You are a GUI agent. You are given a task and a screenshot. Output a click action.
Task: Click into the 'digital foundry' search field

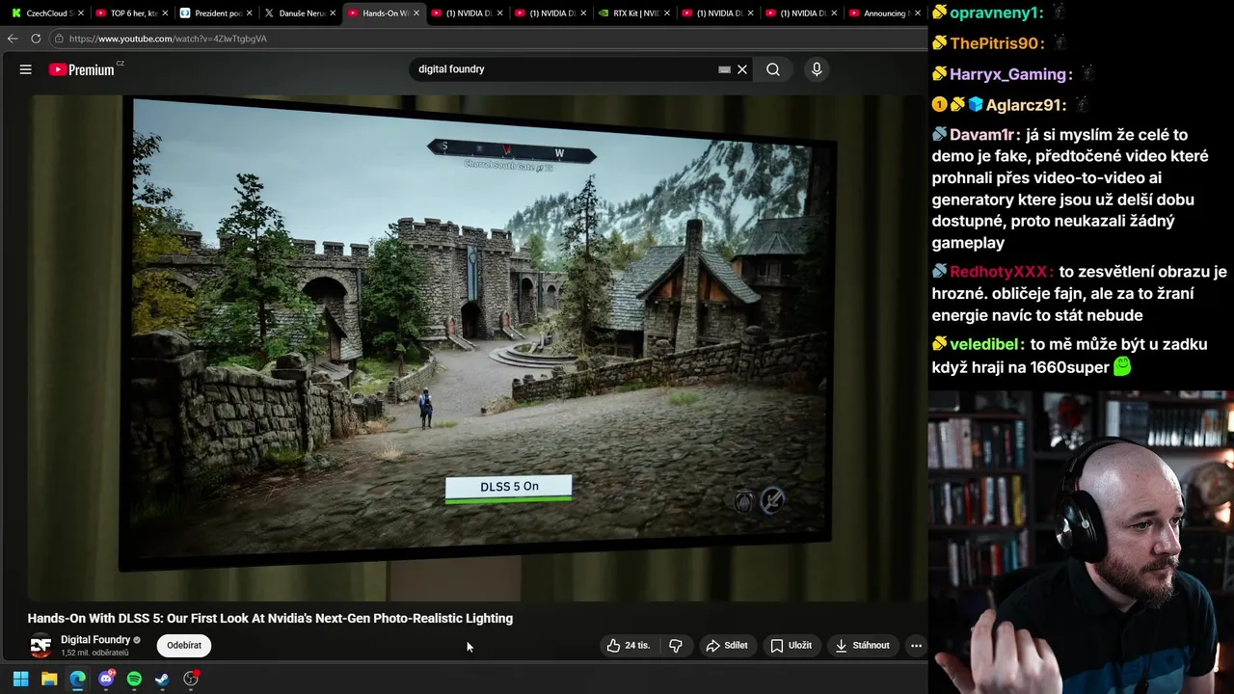point(564,69)
